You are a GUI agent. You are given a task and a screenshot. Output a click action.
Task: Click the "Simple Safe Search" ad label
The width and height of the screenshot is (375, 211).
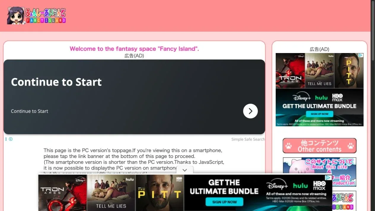tap(248, 139)
